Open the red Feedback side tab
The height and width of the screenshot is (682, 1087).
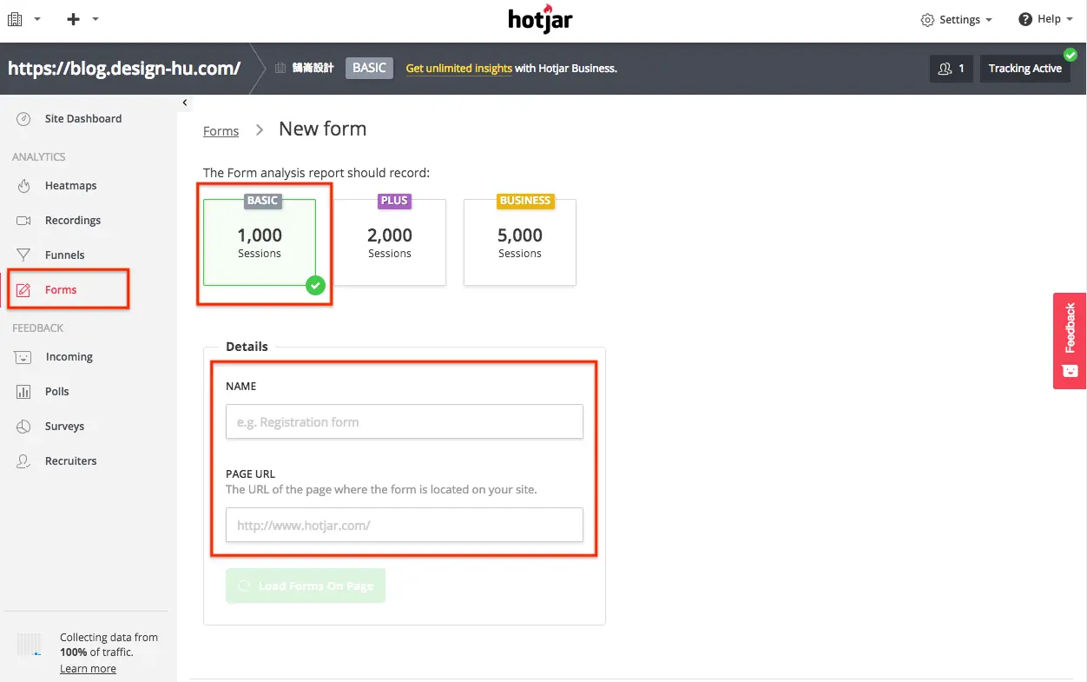pyautogui.click(x=1070, y=341)
